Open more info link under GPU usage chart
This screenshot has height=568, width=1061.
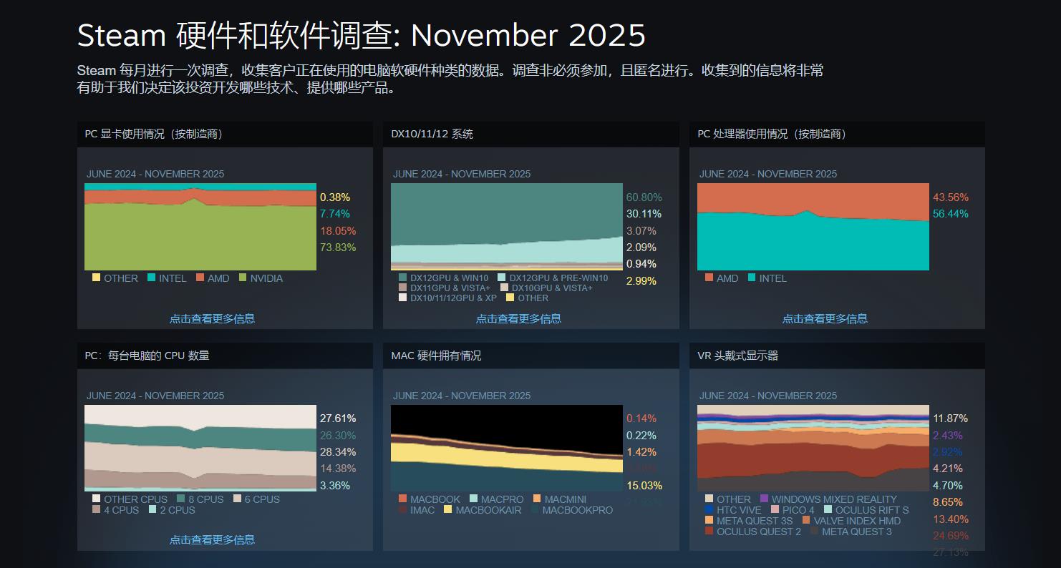click(212, 318)
